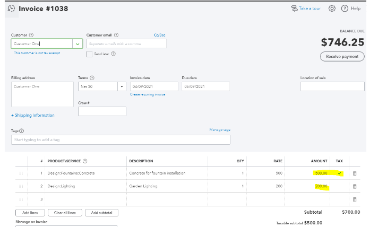Enable the Send later checkbox
This screenshot has width=370, height=227.
pos(90,54)
